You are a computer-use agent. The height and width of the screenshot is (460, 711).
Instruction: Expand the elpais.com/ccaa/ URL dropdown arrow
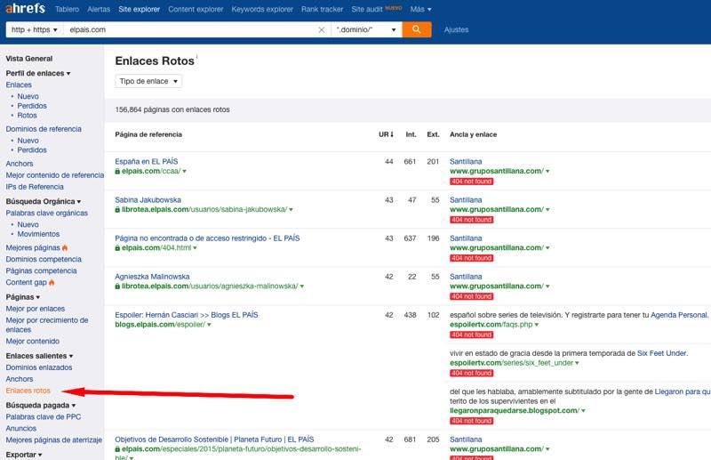point(184,171)
